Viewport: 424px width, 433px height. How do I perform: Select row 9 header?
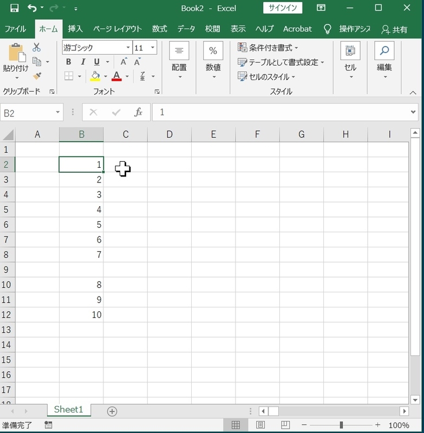(x=8, y=270)
